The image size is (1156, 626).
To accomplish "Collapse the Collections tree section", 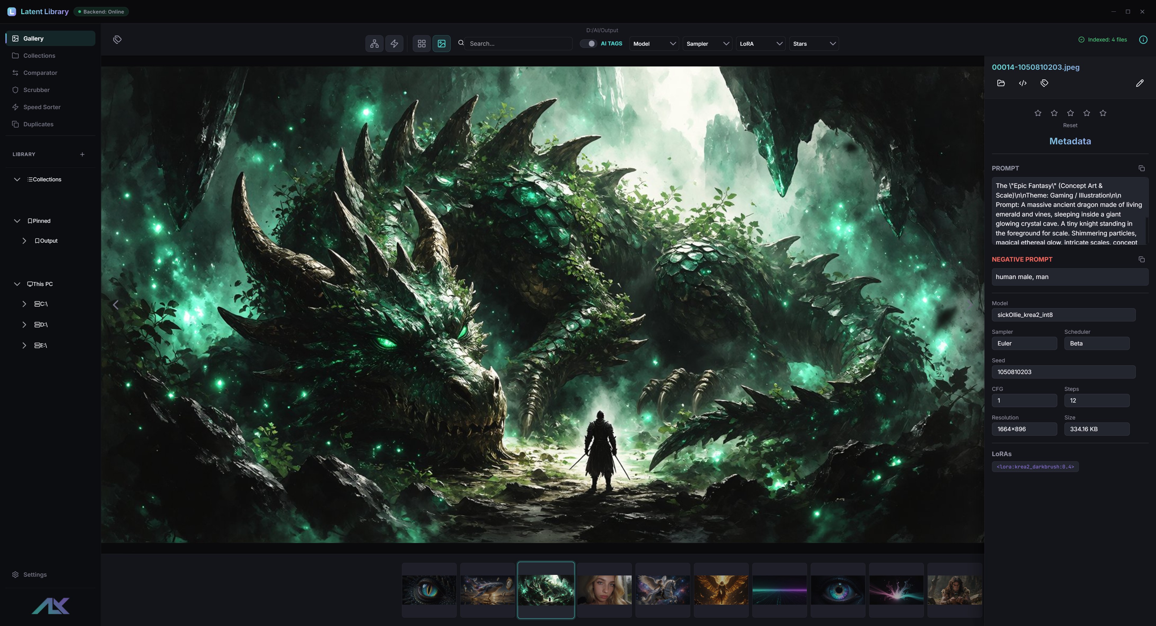I will click(x=17, y=179).
